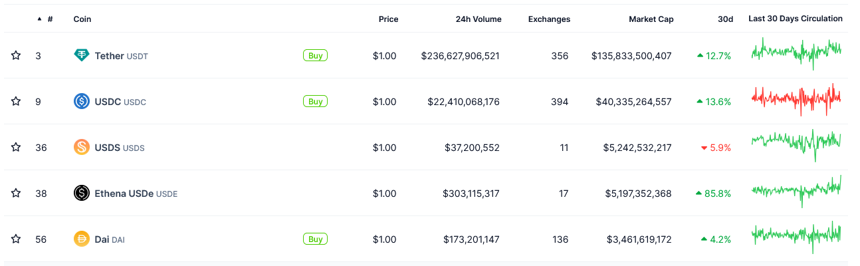
Task: Star the Dai row as favorite
Action: point(16,239)
